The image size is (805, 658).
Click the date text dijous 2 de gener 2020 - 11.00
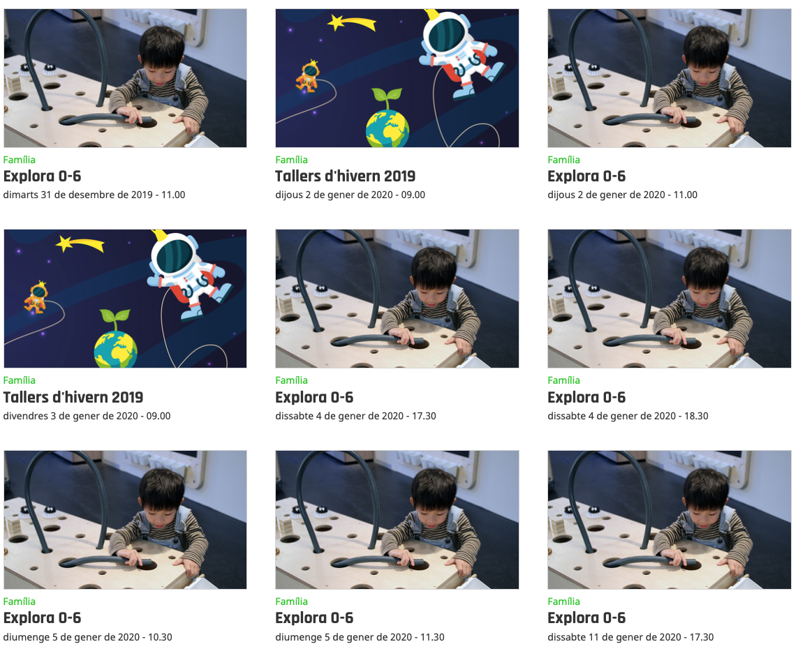(x=622, y=195)
